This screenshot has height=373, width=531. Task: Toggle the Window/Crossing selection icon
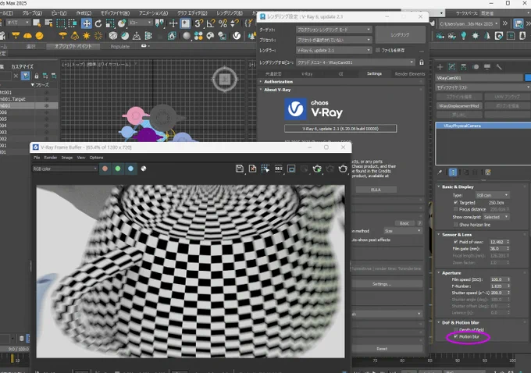(73, 23)
